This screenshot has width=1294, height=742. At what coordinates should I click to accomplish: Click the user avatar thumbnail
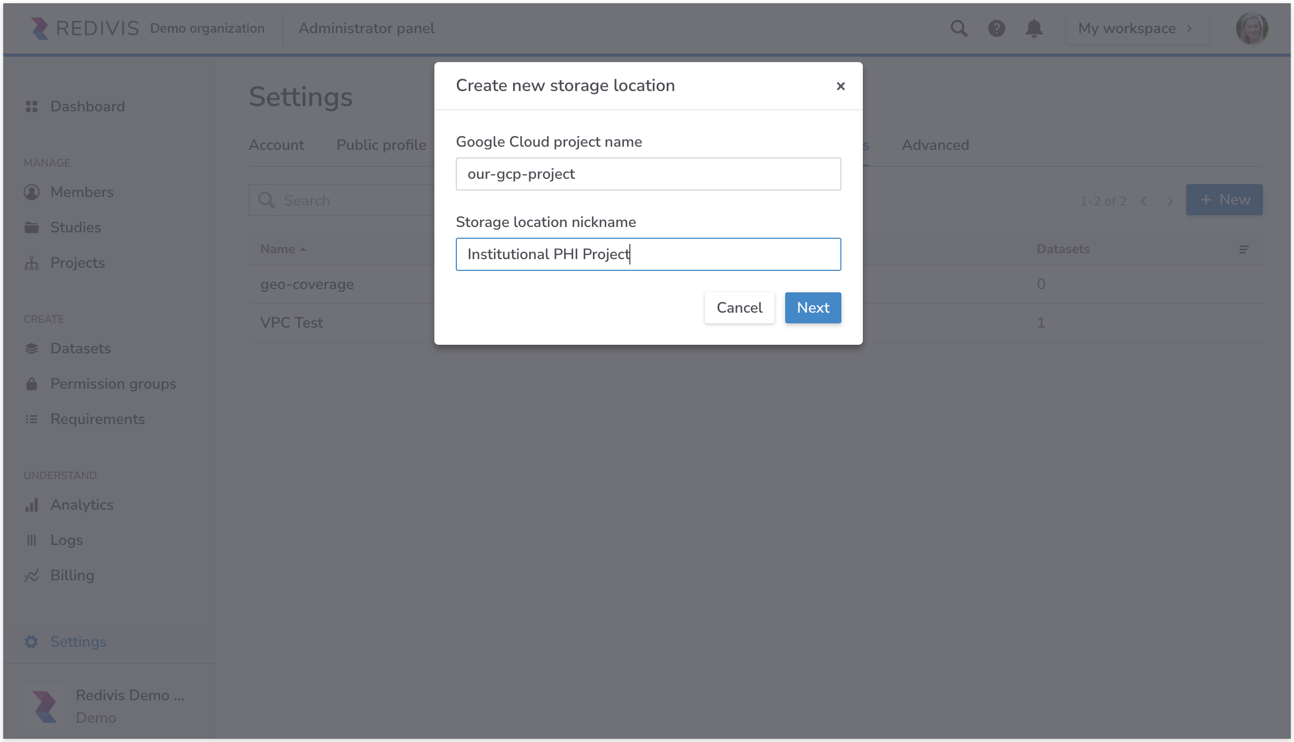click(1251, 28)
